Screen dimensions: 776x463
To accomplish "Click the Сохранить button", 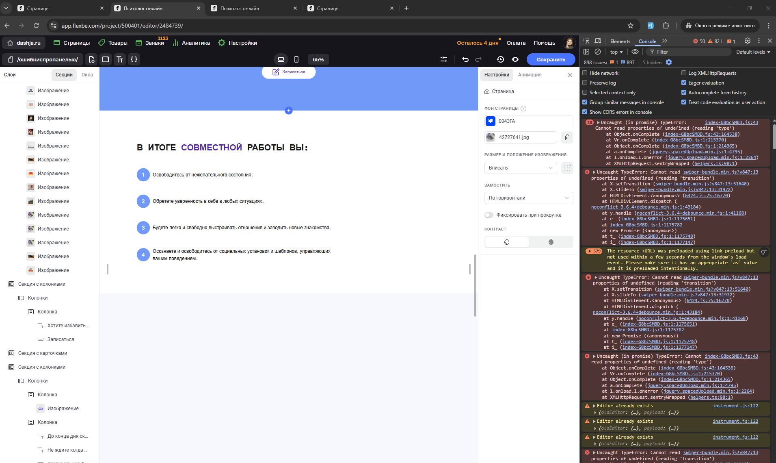I will (x=551, y=59).
